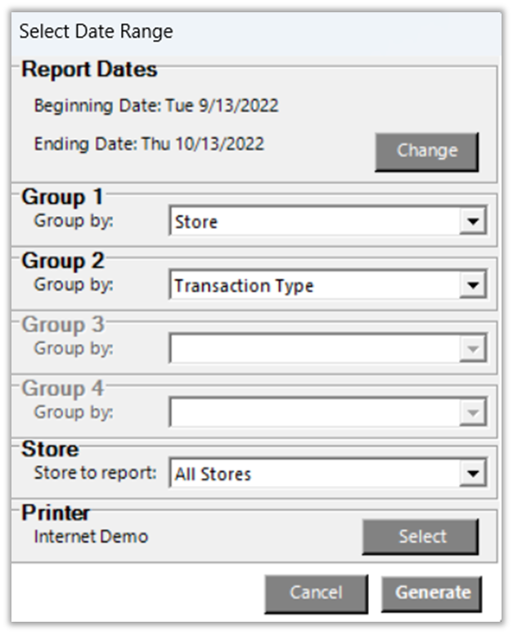The height and width of the screenshot is (634, 513).
Task: Click the Store to report label
Action: (x=95, y=473)
